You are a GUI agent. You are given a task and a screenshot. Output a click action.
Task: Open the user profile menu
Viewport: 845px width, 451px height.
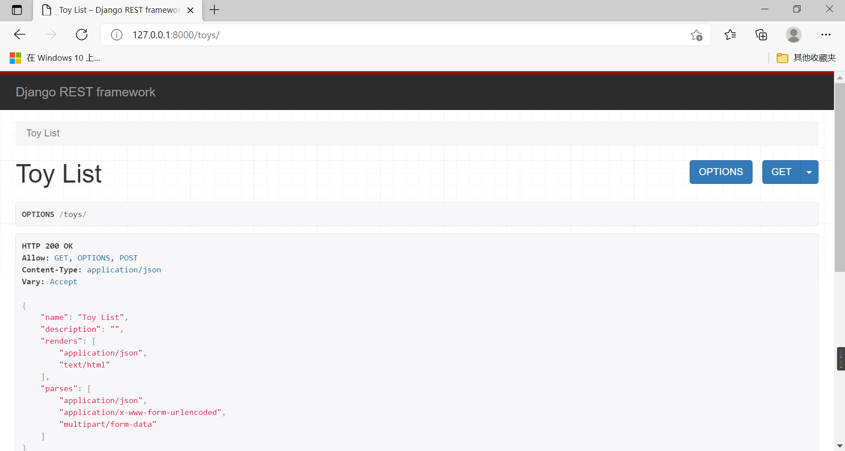click(x=794, y=35)
